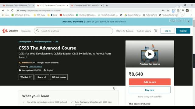This screenshot has height=109, width=195.
Task: Open Teach on Udemy
Action: [x=144, y=31]
